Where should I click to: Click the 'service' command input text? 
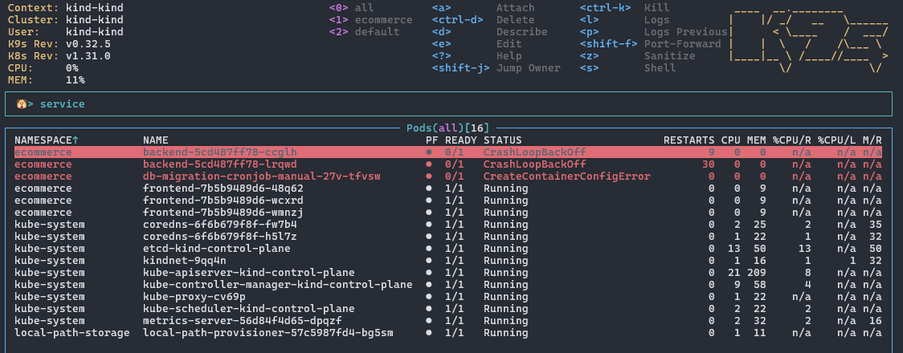point(62,104)
